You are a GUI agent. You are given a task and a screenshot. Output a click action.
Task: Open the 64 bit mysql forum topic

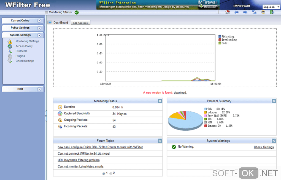(83, 154)
